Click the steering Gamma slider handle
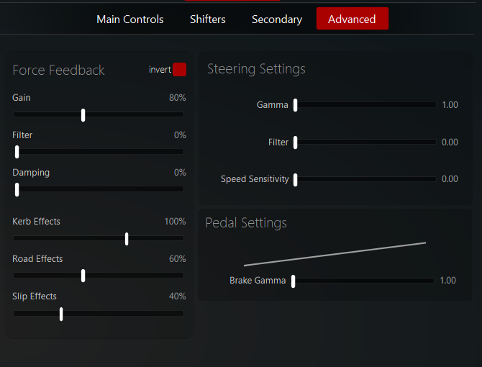 click(295, 105)
